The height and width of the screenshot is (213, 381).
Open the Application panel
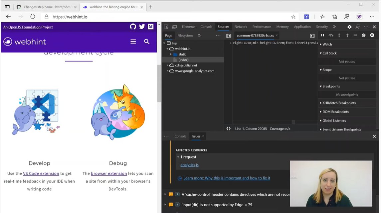[302, 27]
